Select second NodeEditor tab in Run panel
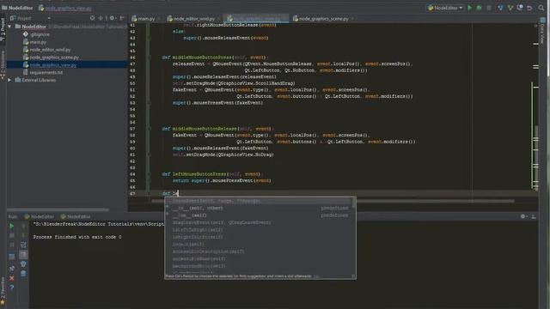 pos(75,216)
